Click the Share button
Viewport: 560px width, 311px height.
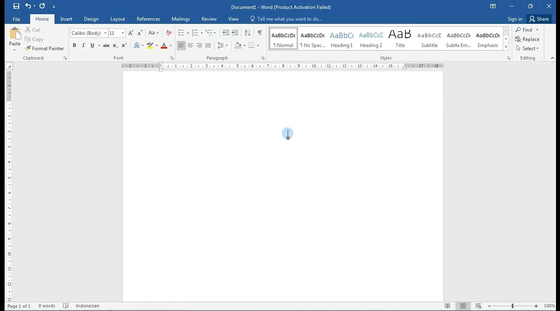[x=539, y=19]
